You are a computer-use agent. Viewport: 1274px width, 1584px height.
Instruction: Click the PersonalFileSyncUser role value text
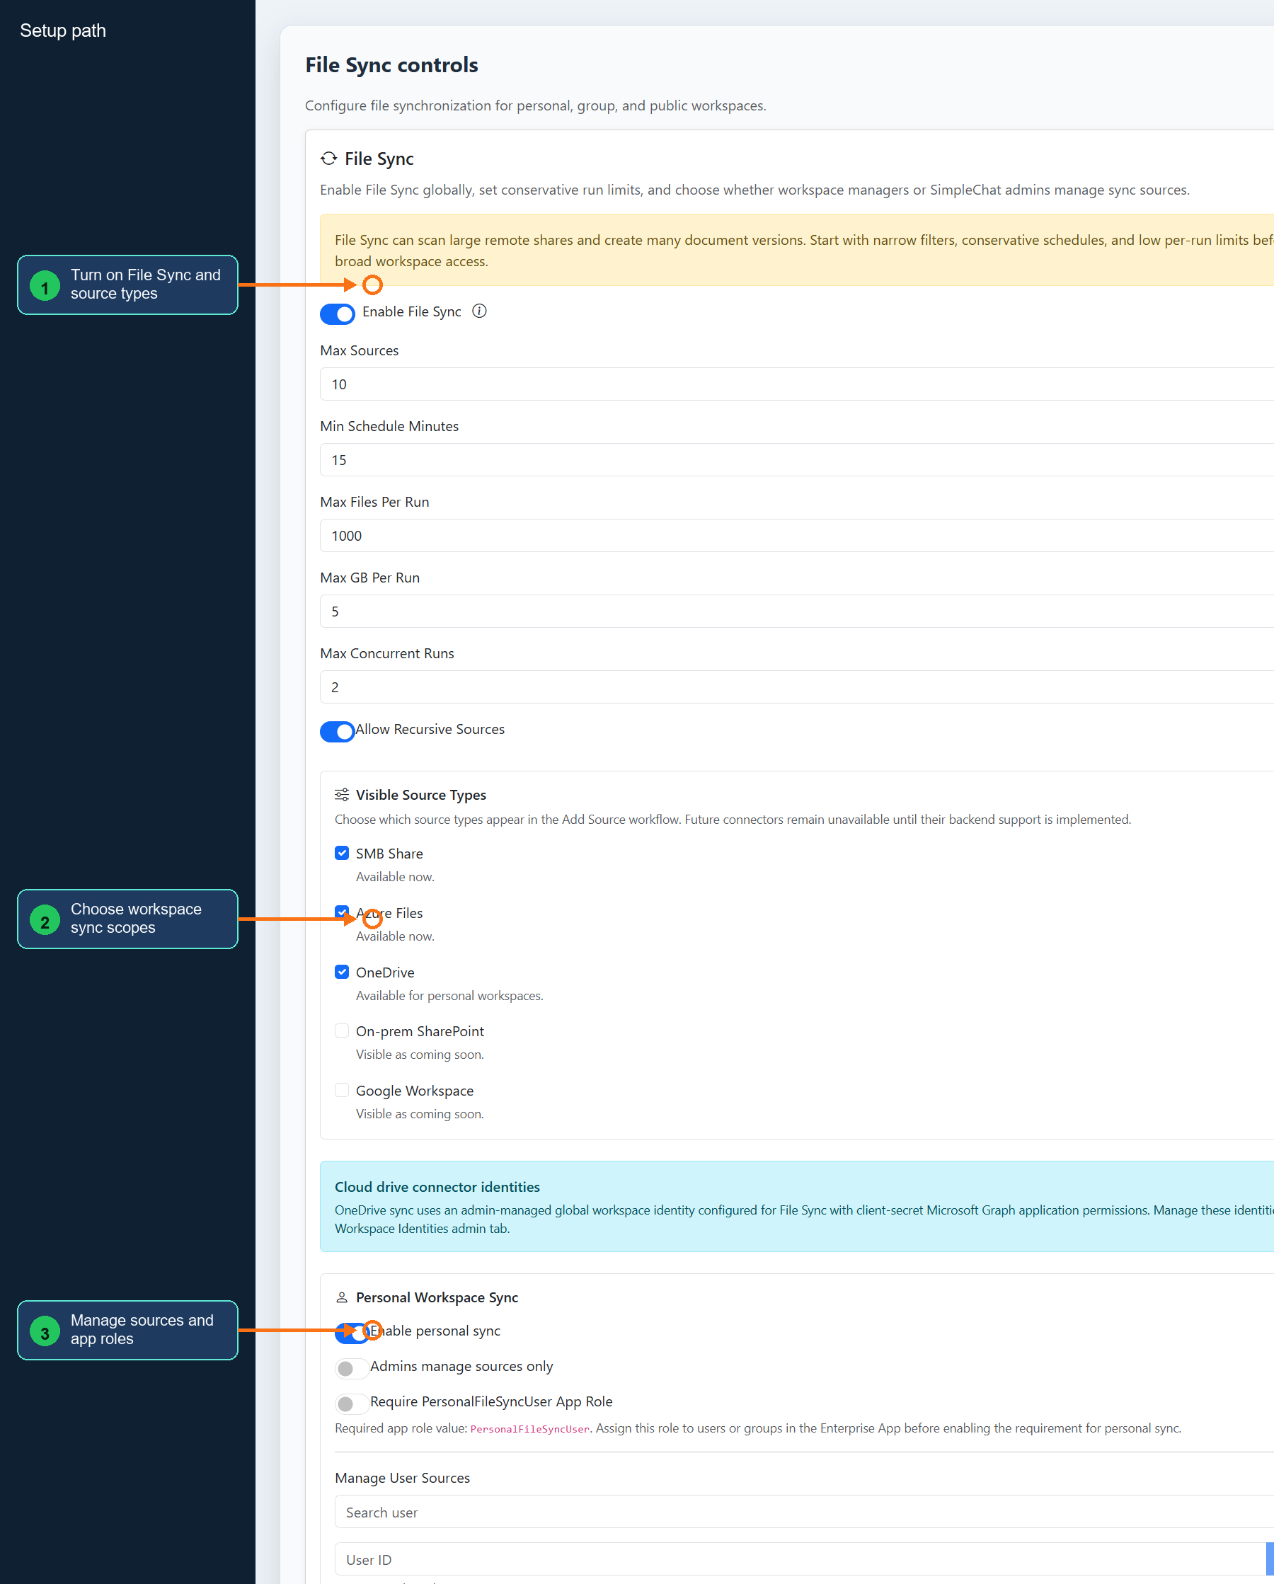coord(529,1429)
